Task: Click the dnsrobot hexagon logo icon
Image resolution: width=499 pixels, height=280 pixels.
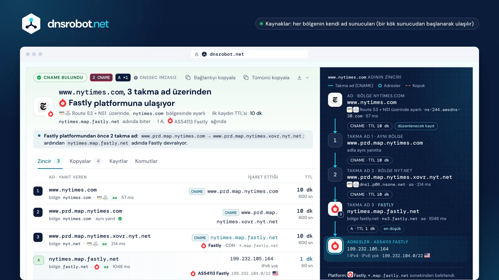Action: tap(31, 24)
